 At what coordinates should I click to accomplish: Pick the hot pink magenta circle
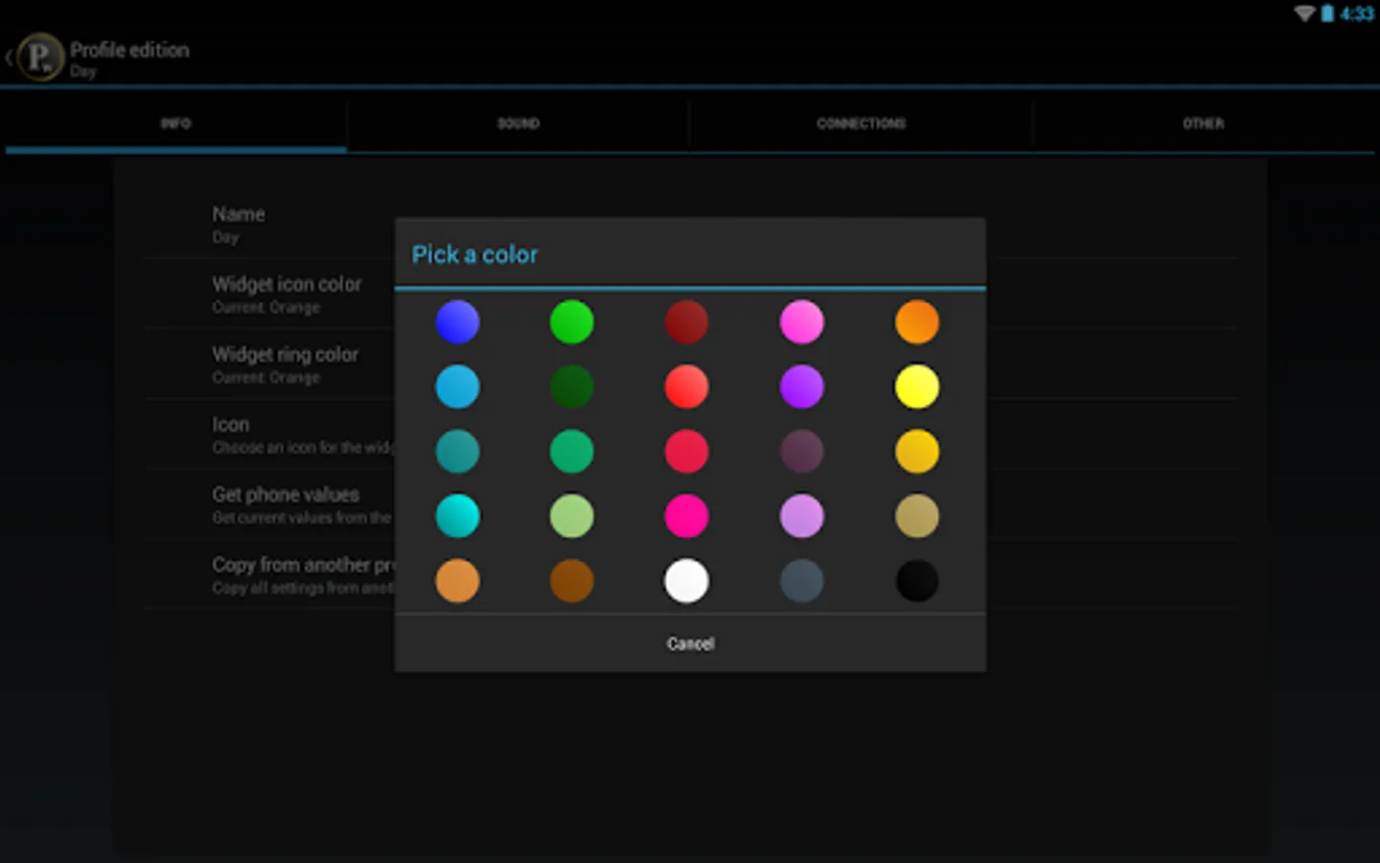click(x=687, y=516)
